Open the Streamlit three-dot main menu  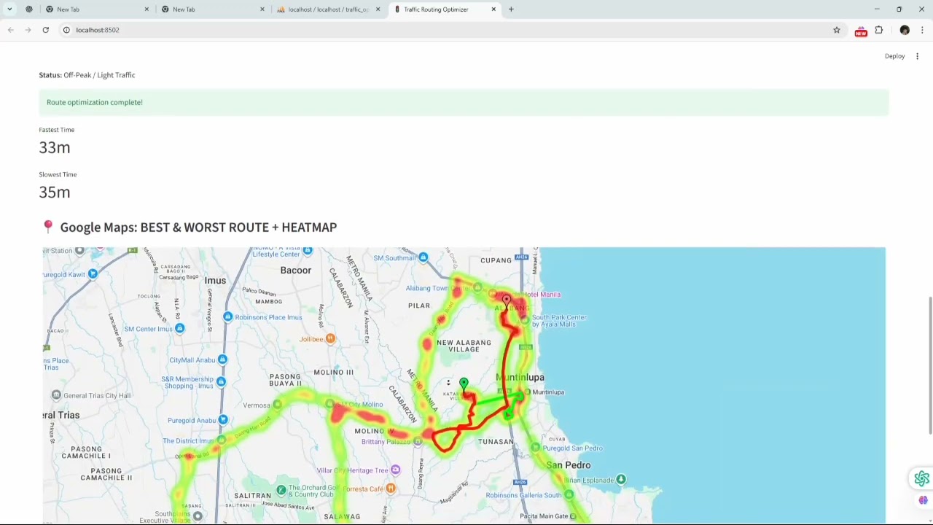(x=917, y=56)
